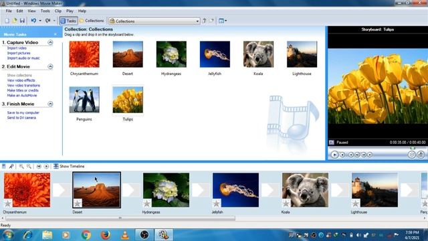428x241 pixels.
Task: Click the Save Project disk icon
Action: pyautogui.click(x=22, y=21)
